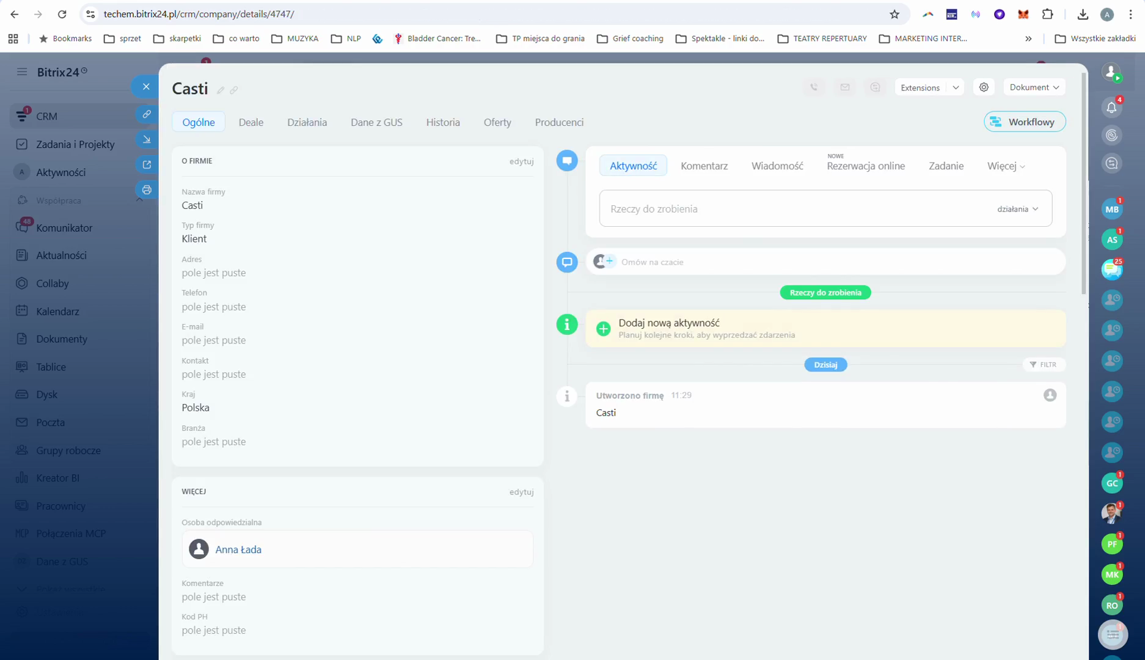Screen dimensions: 1145x660
Task: Open Poczta in sidebar
Action: click(x=50, y=422)
